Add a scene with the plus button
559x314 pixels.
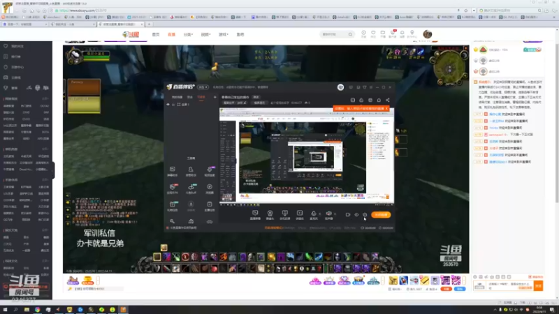[215, 97]
